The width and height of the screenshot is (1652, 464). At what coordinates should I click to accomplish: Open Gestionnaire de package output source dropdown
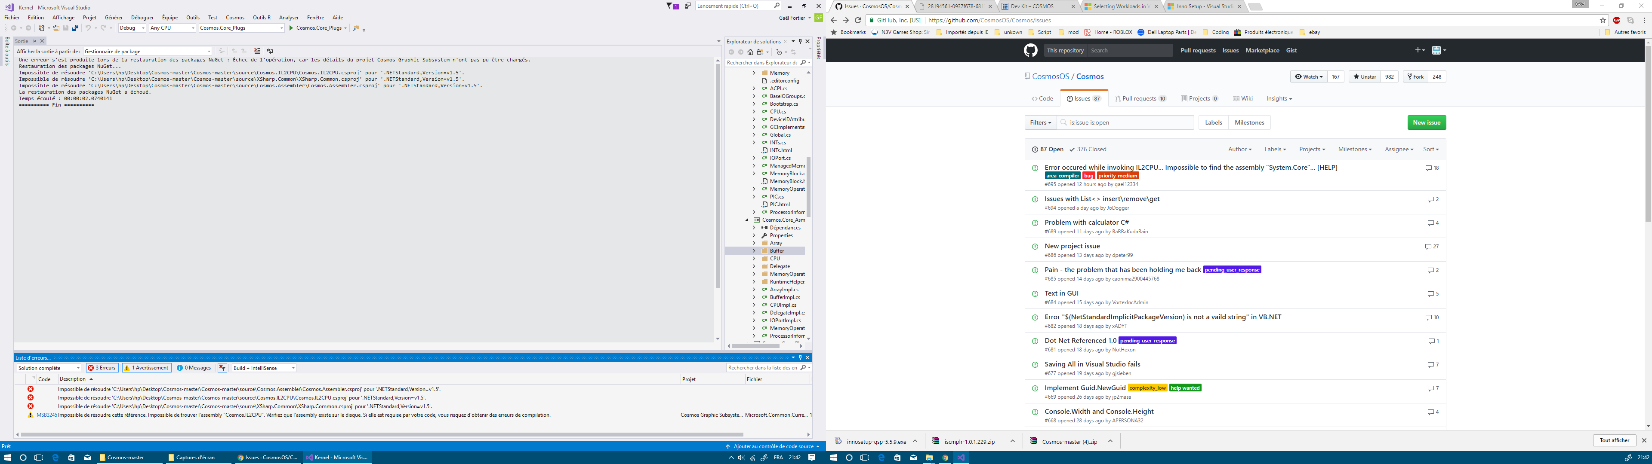pos(148,51)
